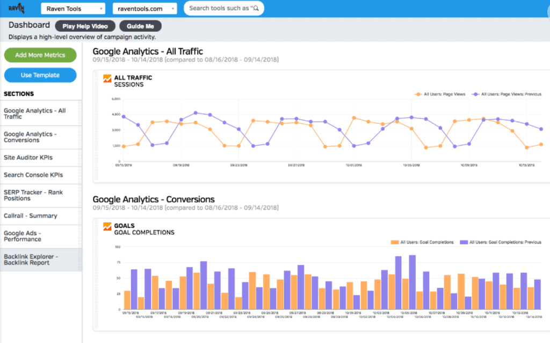Select Backlink Explorer - Backlink Report section
The height and width of the screenshot is (343, 550).
pos(41,260)
